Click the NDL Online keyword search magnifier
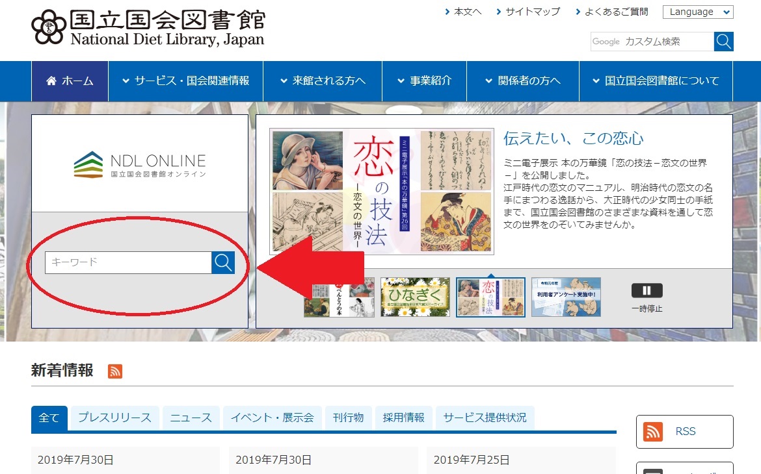 223,262
